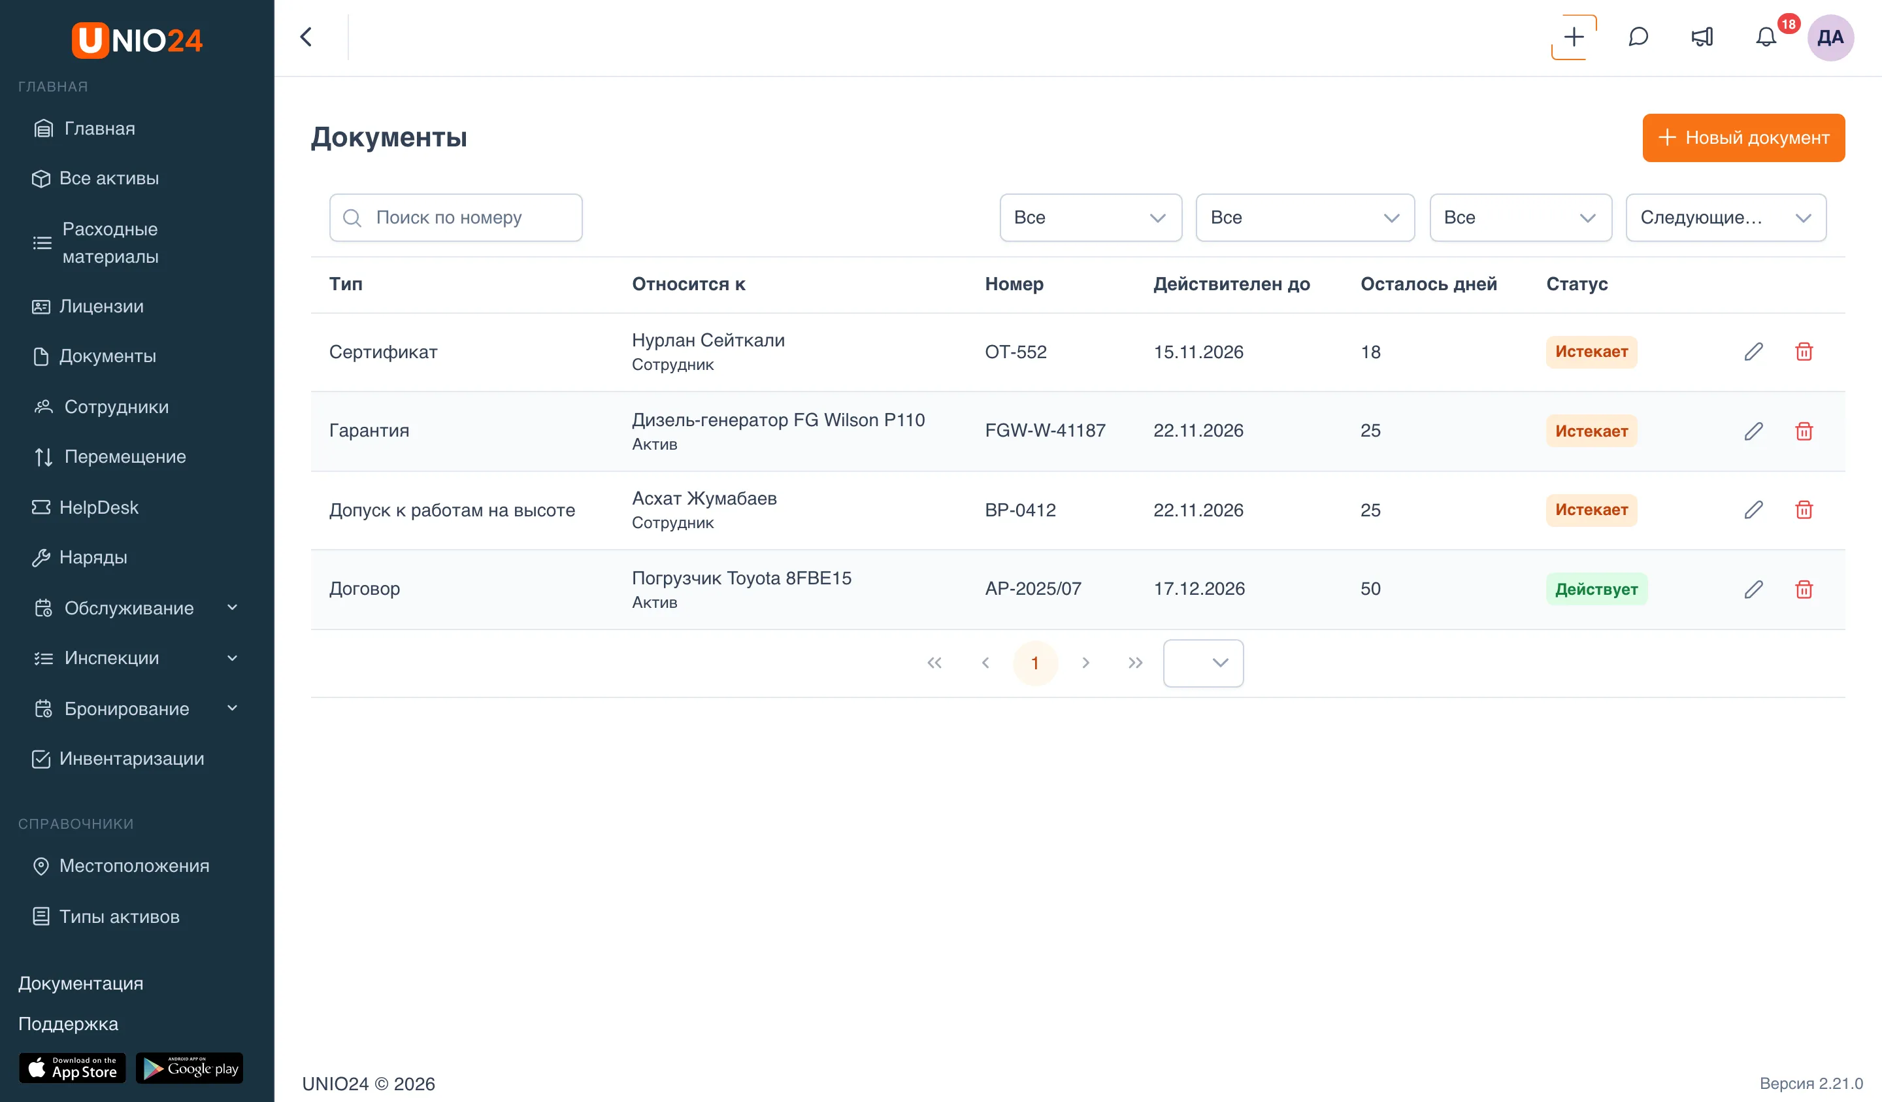The width and height of the screenshot is (1882, 1102).
Task: Go to the first page of results
Action: click(x=934, y=663)
